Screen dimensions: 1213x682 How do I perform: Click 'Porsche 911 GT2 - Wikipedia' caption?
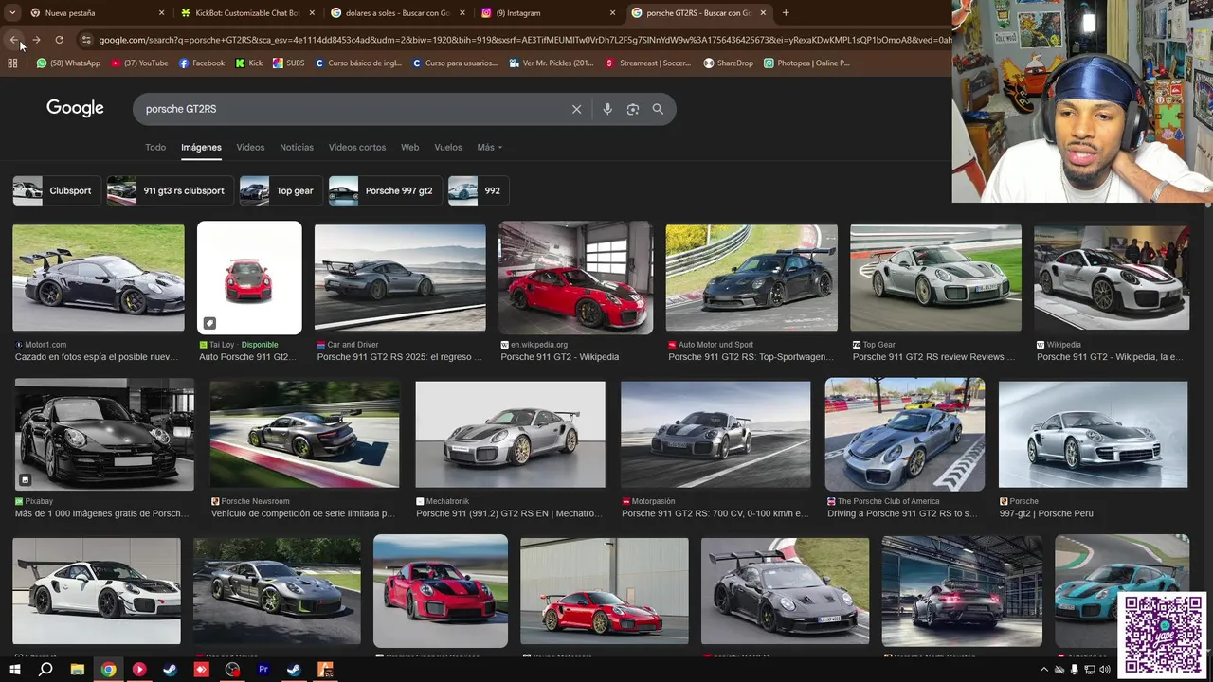[x=559, y=357]
